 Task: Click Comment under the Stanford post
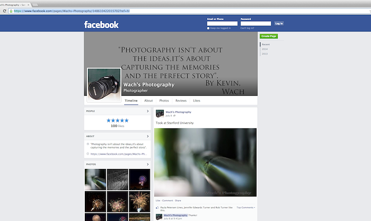167,201
